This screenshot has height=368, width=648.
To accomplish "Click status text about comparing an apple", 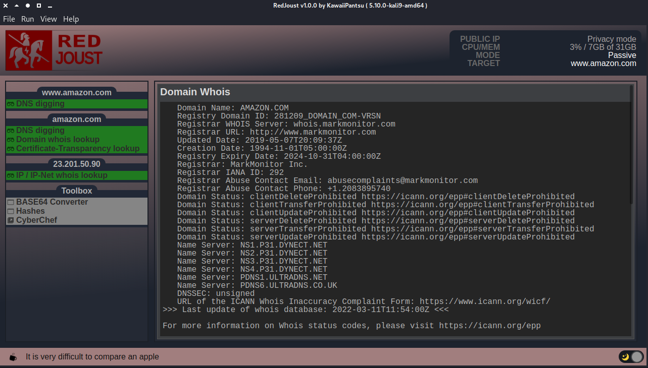I will click(92, 357).
